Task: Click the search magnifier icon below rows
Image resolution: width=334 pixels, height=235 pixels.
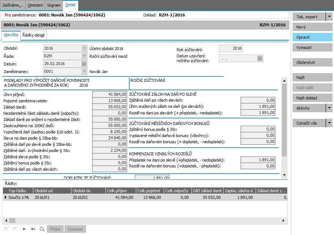Action: pos(42,229)
